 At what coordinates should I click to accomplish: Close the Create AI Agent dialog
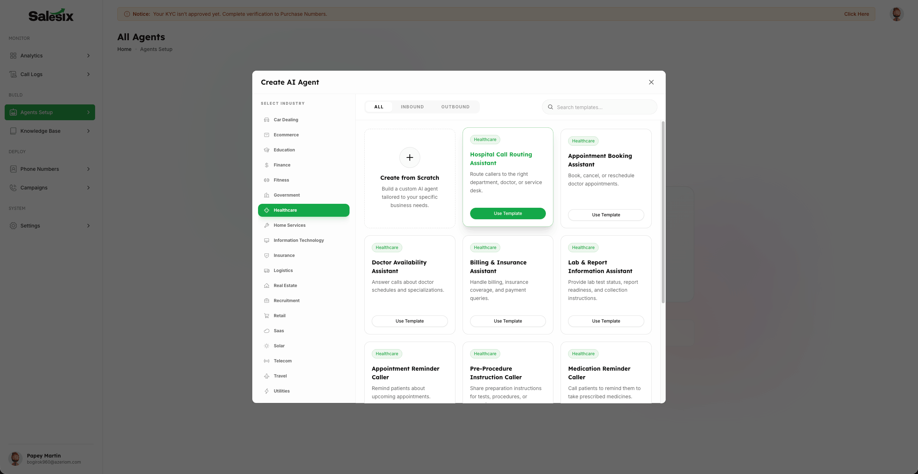point(651,82)
